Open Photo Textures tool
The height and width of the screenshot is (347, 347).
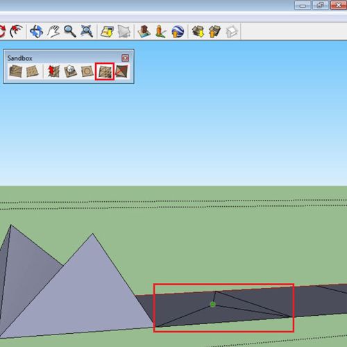point(161,31)
